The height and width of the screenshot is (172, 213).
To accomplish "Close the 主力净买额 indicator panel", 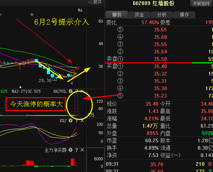I will 82,150.
